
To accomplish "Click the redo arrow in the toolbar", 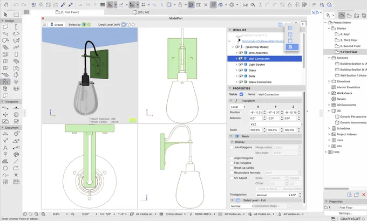I will (23, 4).
